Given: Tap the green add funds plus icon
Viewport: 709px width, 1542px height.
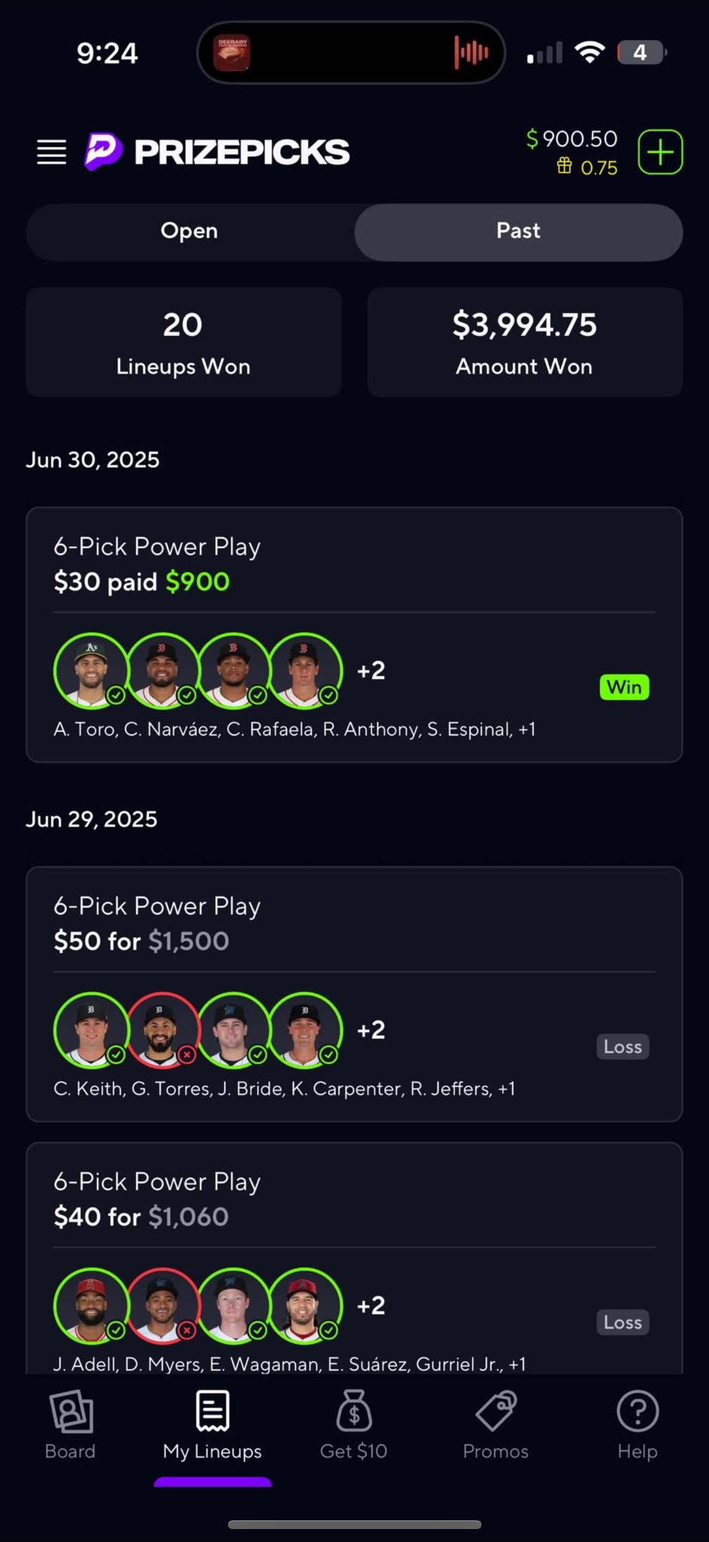Looking at the screenshot, I should pyautogui.click(x=660, y=152).
